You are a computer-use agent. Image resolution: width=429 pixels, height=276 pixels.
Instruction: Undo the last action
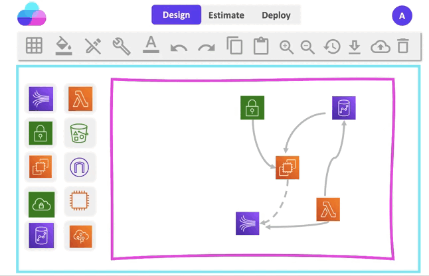[x=179, y=48]
